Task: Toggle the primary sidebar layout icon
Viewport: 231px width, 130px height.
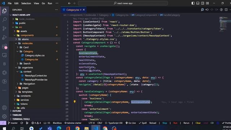Action: 193,3
